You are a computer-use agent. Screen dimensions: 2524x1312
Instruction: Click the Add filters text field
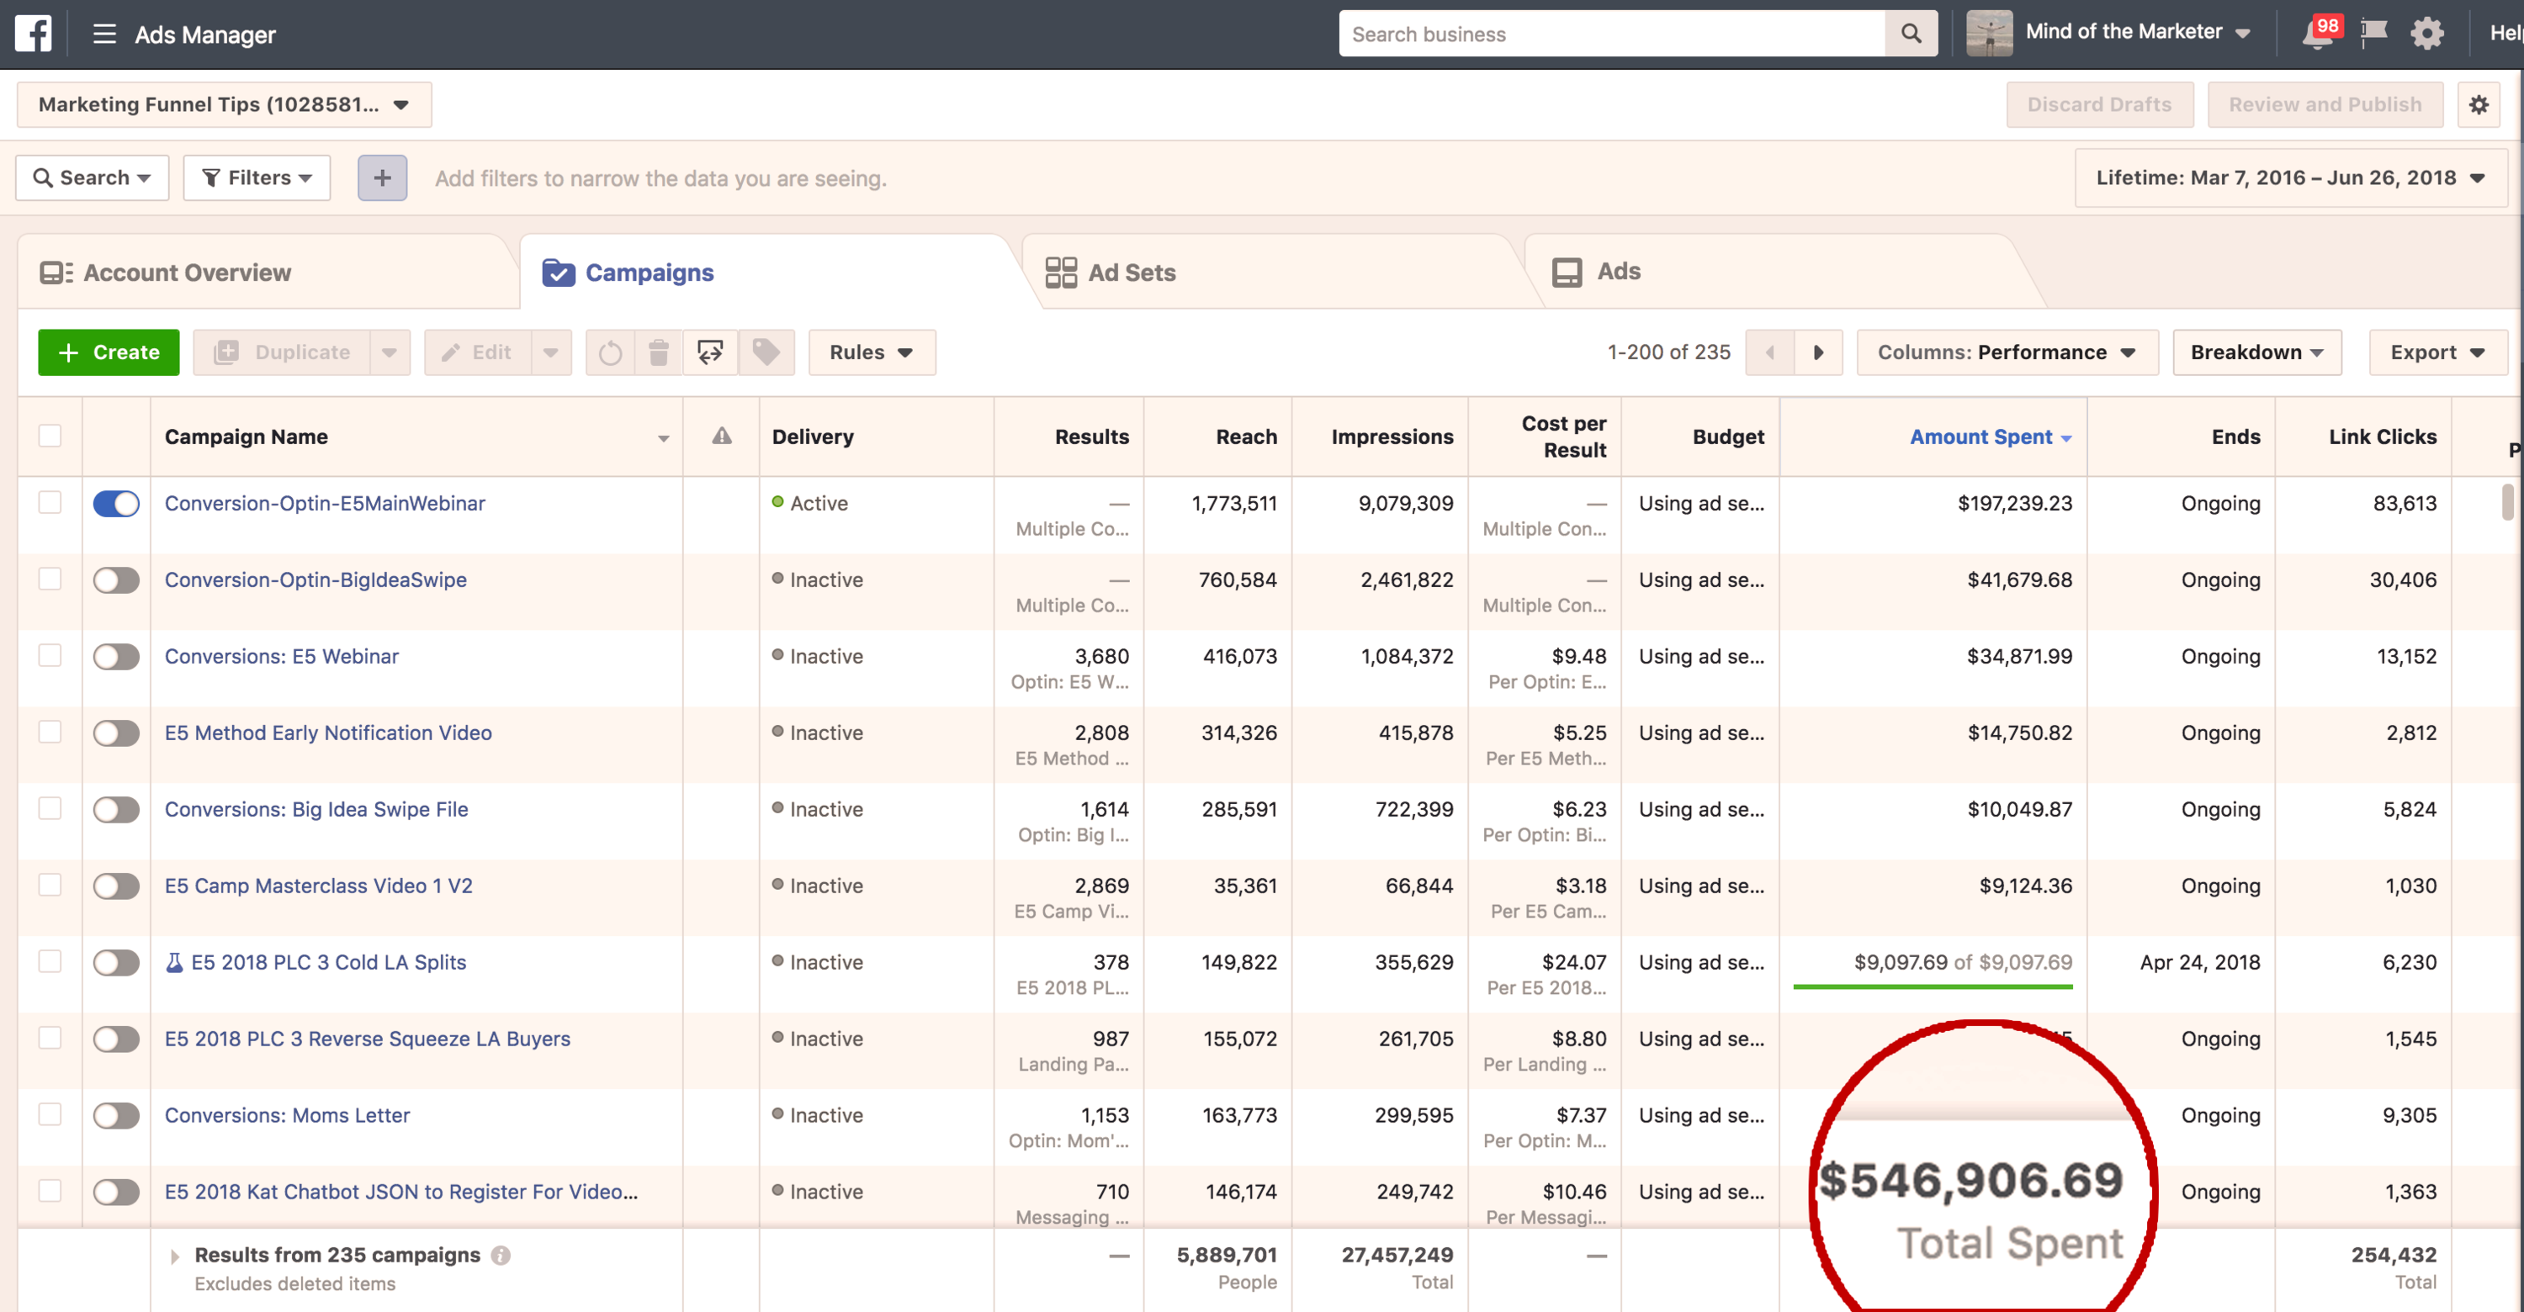[x=660, y=178]
